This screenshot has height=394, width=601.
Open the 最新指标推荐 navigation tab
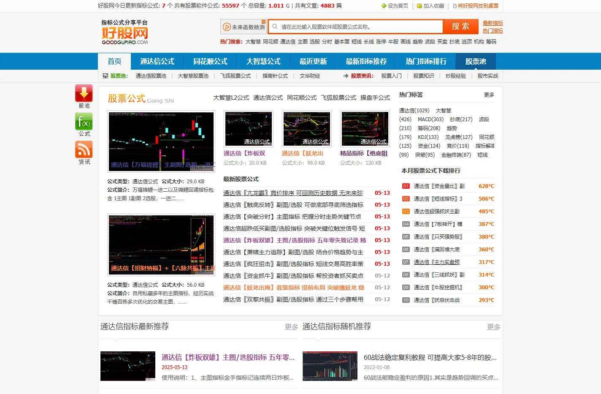[366, 61]
